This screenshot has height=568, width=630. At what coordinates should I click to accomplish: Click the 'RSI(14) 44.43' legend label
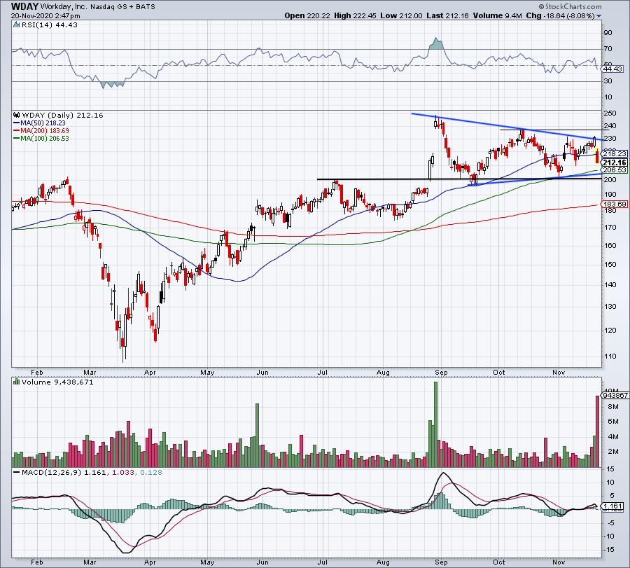50,25
